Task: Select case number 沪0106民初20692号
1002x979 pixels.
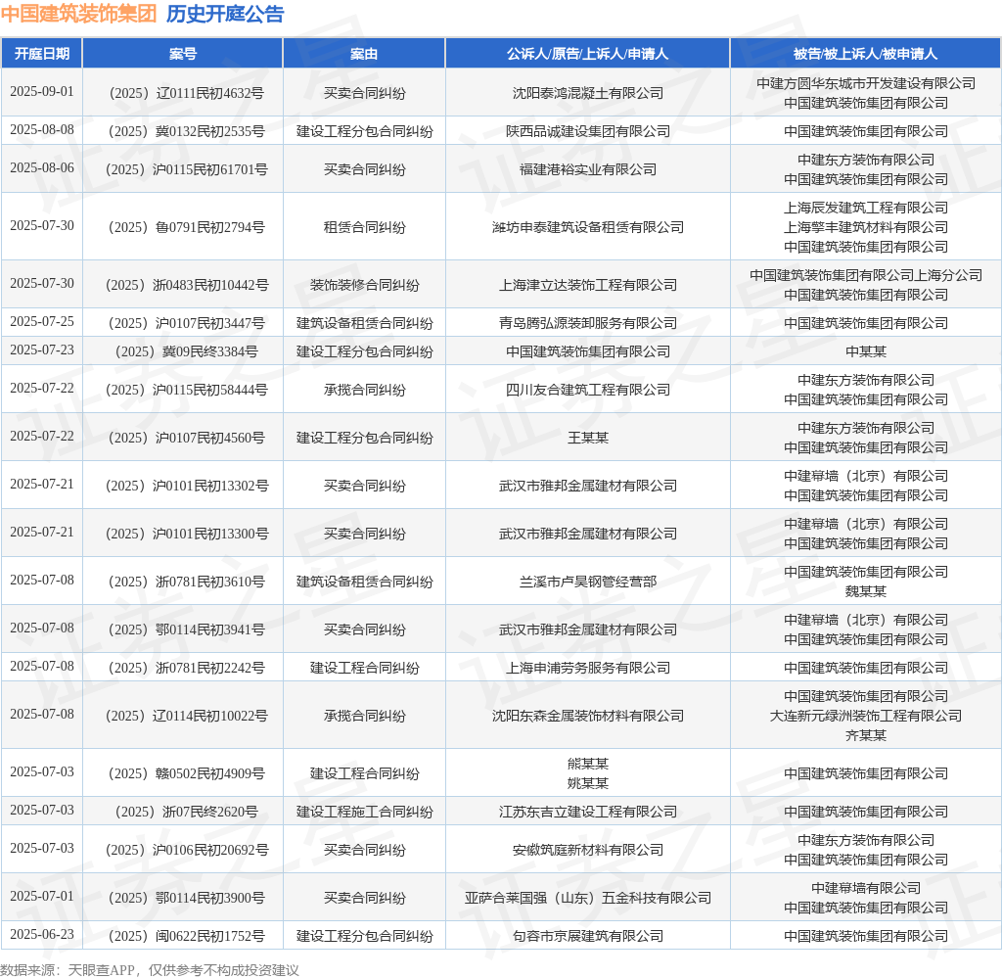Action: (186, 851)
